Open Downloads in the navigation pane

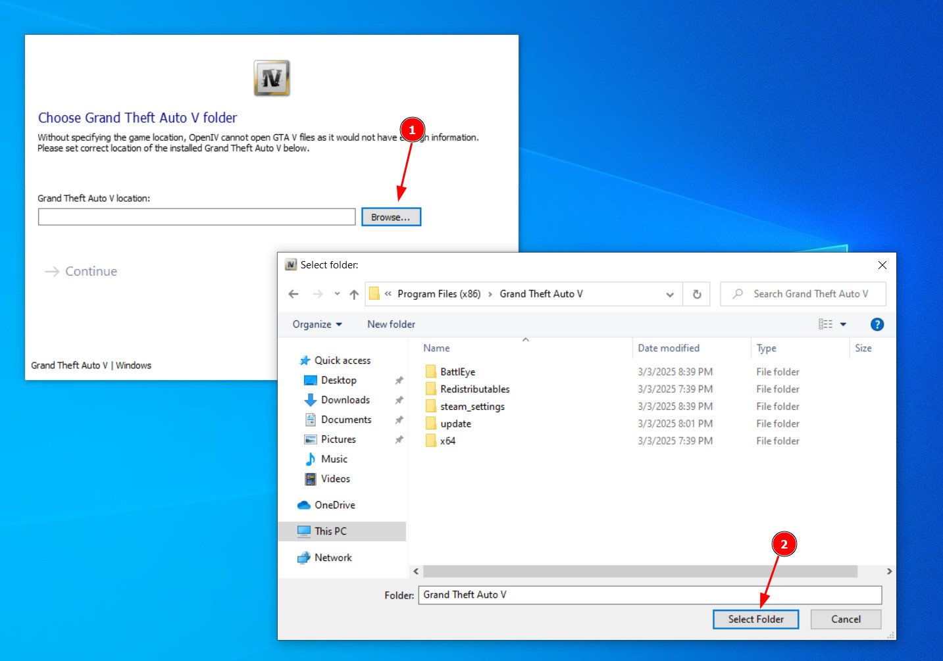point(345,400)
